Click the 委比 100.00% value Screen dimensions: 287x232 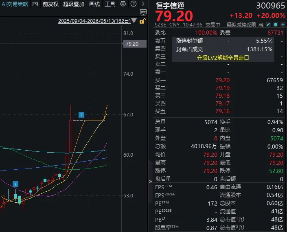[x=206, y=33]
